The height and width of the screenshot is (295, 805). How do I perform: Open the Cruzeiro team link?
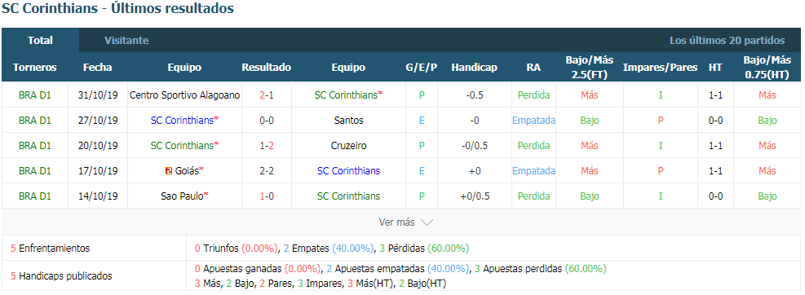(348, 145)
